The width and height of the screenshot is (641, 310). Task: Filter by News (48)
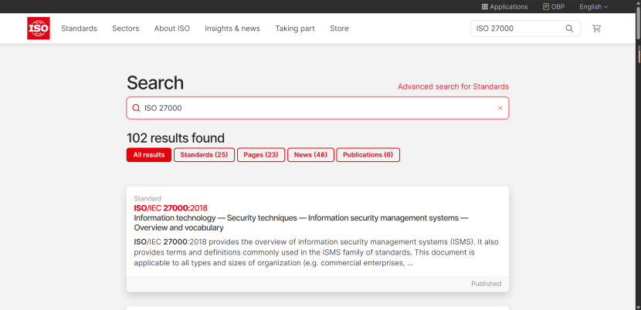[310, 155]
